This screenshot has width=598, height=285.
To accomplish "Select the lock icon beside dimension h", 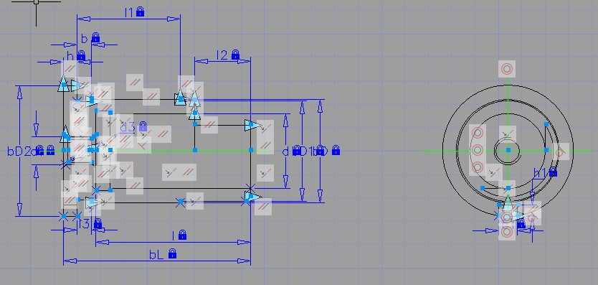I will point(81,55).
